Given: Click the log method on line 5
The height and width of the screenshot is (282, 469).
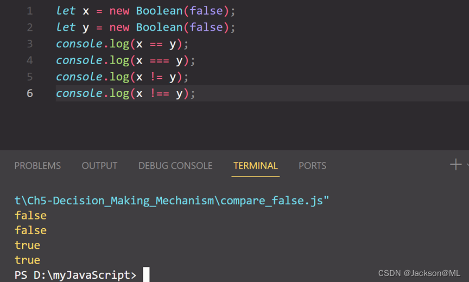Looking at the screenshot, I should point(119,77).
